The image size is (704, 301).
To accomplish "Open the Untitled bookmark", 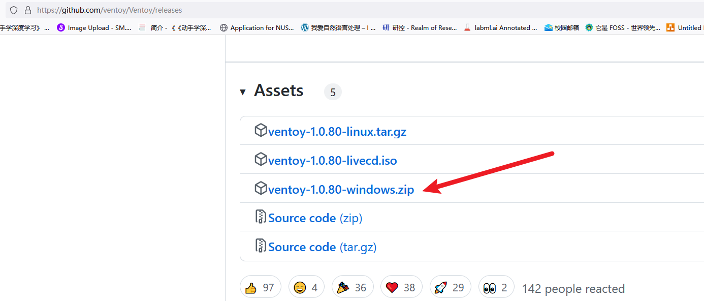I will pyautogui.click(x=685, y=28).
